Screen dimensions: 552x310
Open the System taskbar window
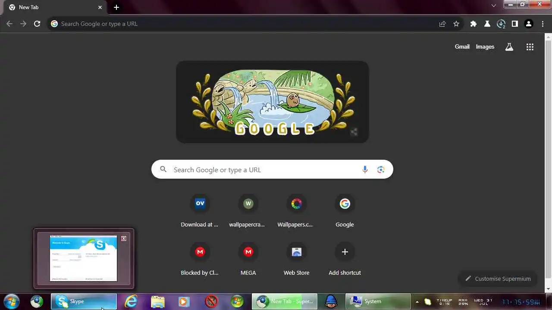point(378,301)
